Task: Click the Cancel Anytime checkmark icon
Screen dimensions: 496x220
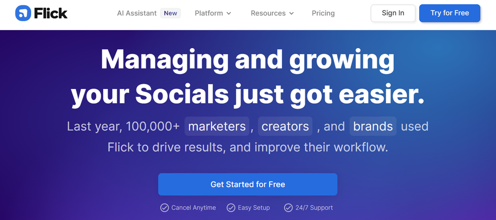Action: coord(165,208)
